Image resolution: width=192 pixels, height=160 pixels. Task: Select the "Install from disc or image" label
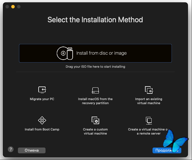(101, 53)
